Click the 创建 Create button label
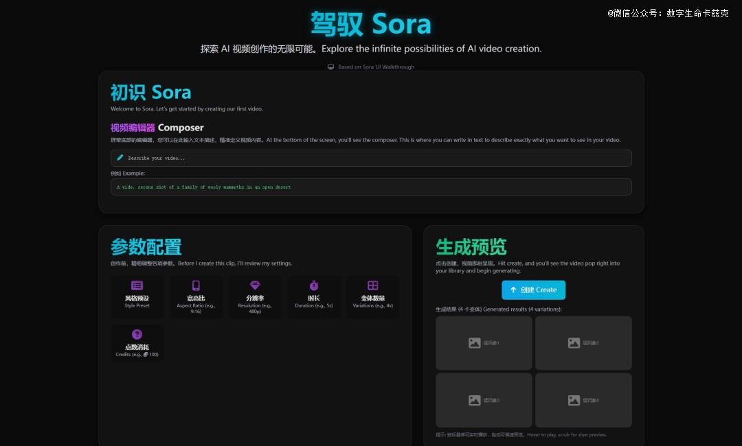Viewport: 742px width, 446px height. 539,290
